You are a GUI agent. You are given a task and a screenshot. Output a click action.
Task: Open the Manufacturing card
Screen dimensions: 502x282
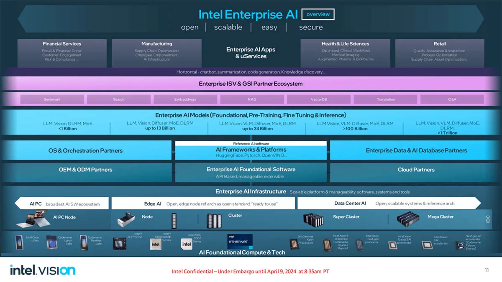[x=156, y=53]
